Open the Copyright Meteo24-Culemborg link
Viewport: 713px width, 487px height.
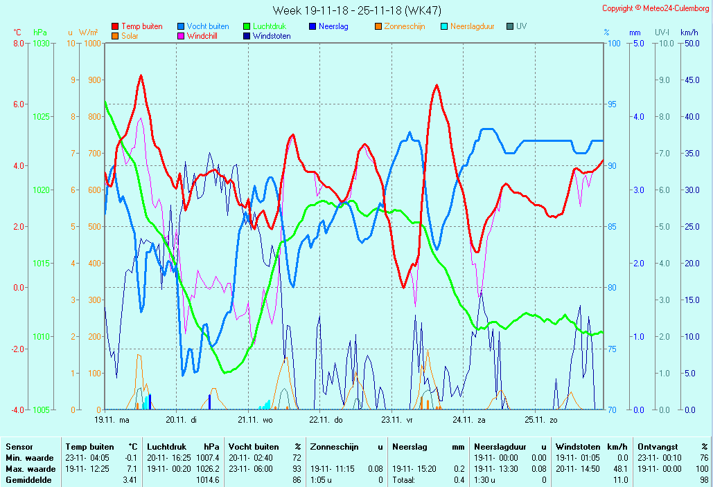tap(655, 8)
